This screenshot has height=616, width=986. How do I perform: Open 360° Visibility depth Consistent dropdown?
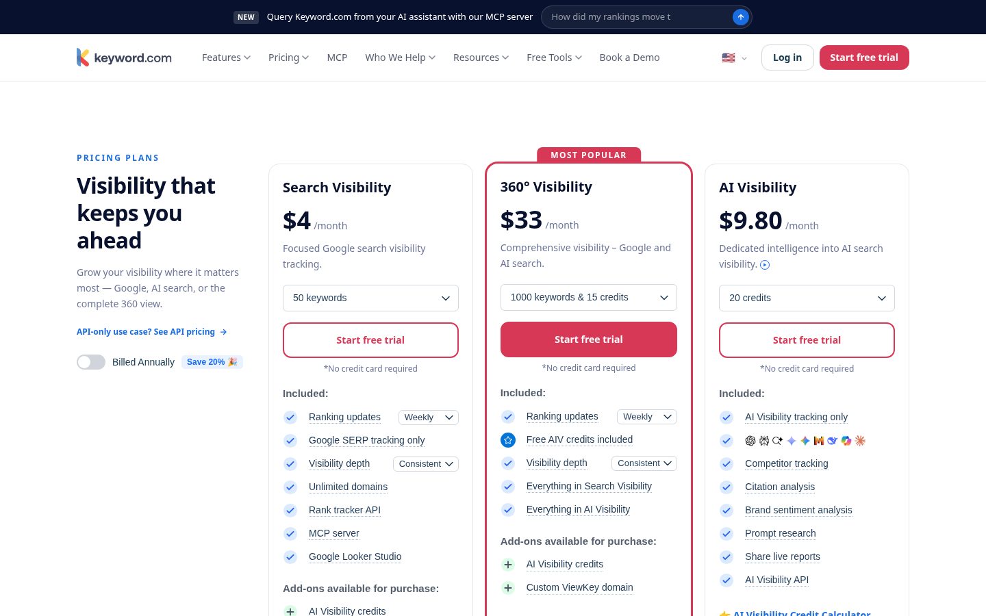[x=644, y=463]
